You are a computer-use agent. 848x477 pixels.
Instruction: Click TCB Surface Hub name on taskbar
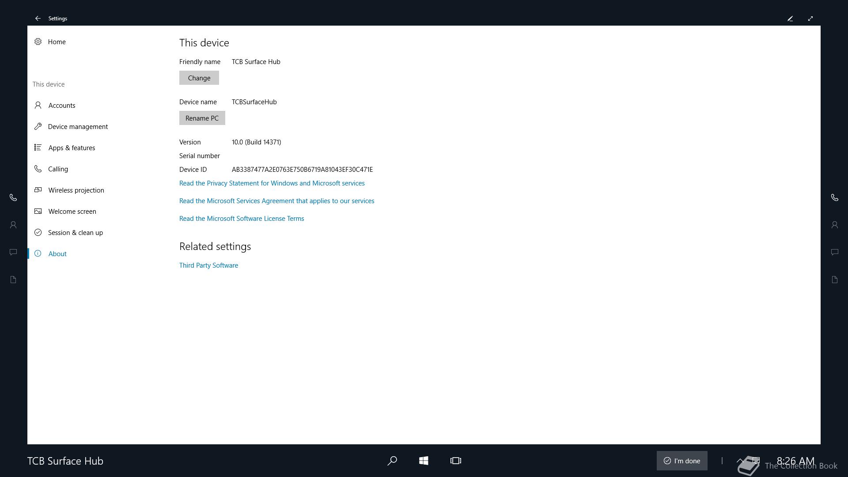[65, 461]
